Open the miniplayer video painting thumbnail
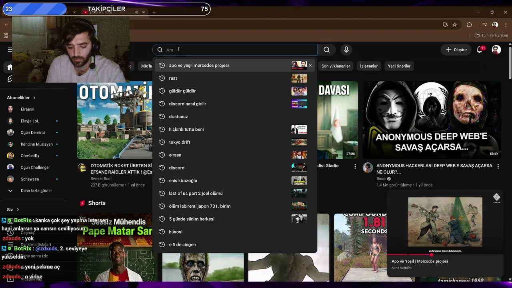Image resolution: width=512 pixels, height=288 pixels. (445, 222)
